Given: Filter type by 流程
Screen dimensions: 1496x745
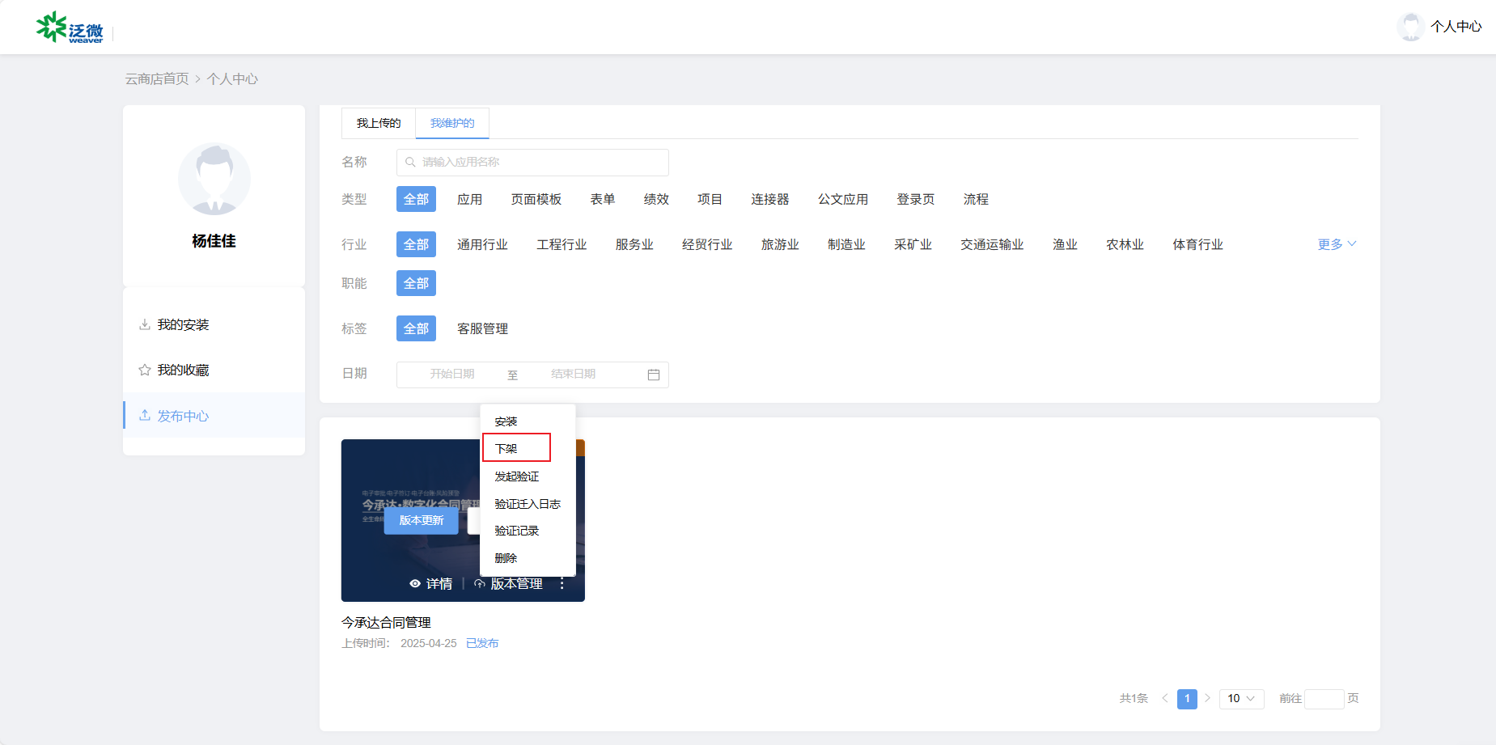Looking at the screenshot, I should pyautogui.click(x=976, y=199).
